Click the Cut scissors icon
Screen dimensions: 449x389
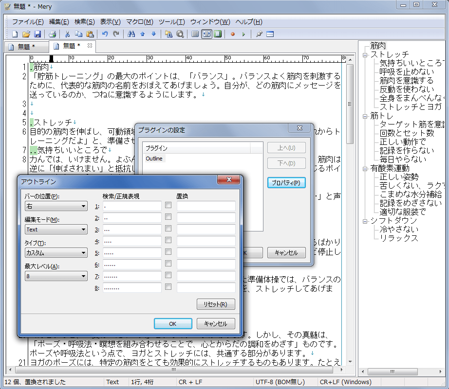(x=67, y=34)
